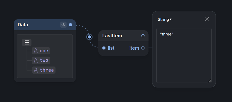
Task: Click inside the "three" value text area
Action: [x=184, y=55]
